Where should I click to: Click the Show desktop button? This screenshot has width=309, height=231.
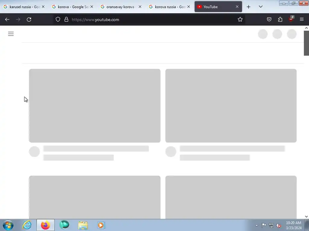307,225
